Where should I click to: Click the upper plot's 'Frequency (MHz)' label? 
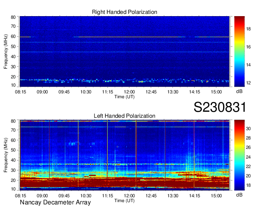(6, 51)
